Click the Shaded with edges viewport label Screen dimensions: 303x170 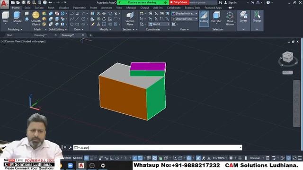click(34, 41)
